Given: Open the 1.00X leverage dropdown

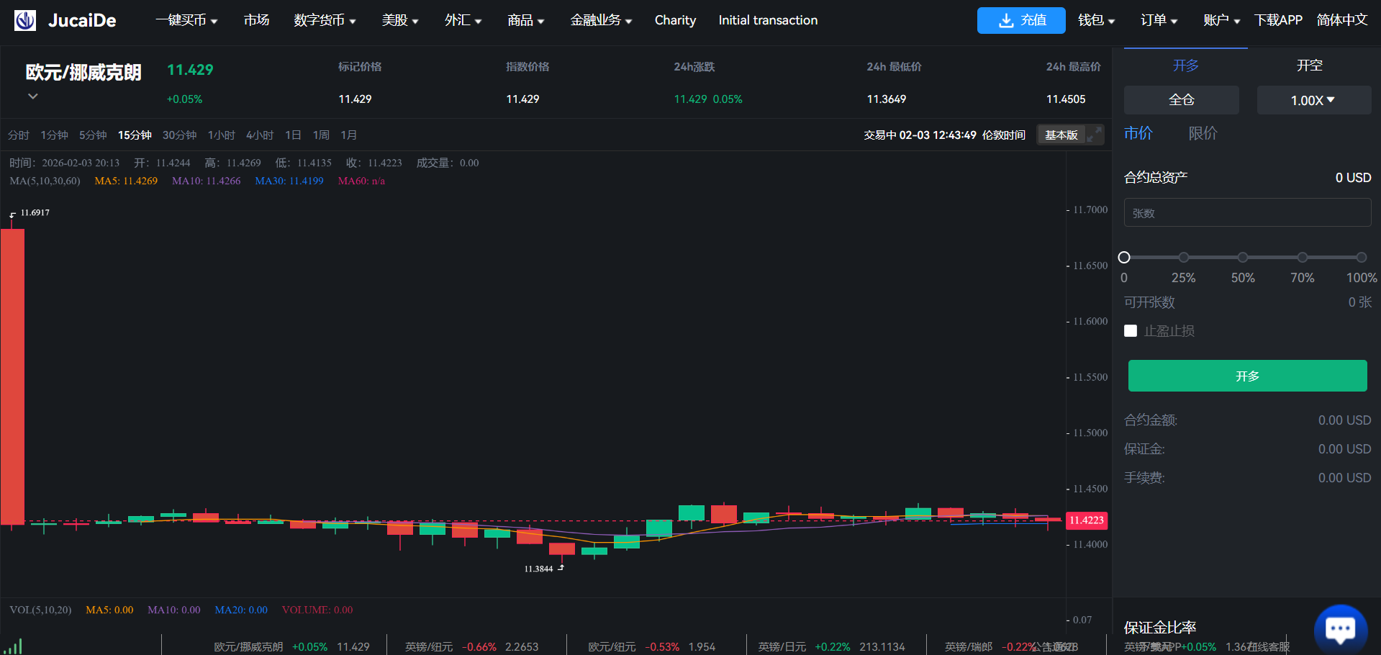Looking at the screenshot, I should tap(1313, 100).
